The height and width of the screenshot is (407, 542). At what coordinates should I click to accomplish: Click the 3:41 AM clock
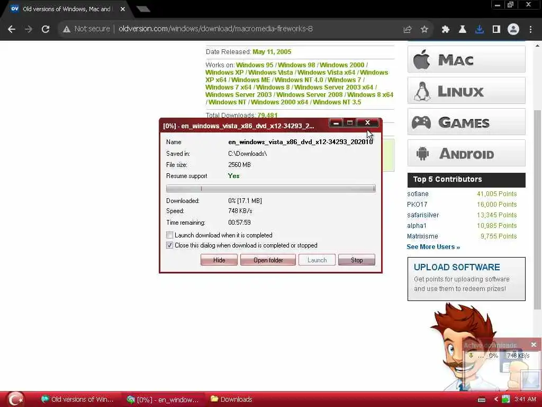(525, 400)
